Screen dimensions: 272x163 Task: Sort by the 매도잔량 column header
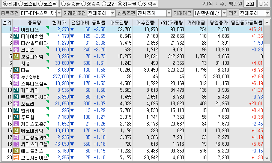(x=119, y=22)
